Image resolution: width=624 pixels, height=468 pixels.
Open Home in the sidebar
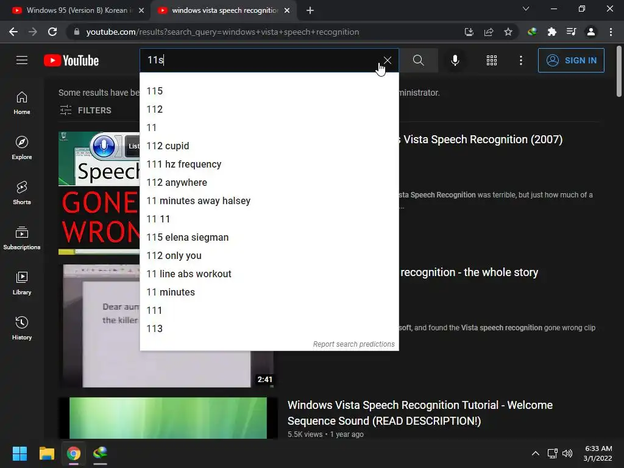22,103
